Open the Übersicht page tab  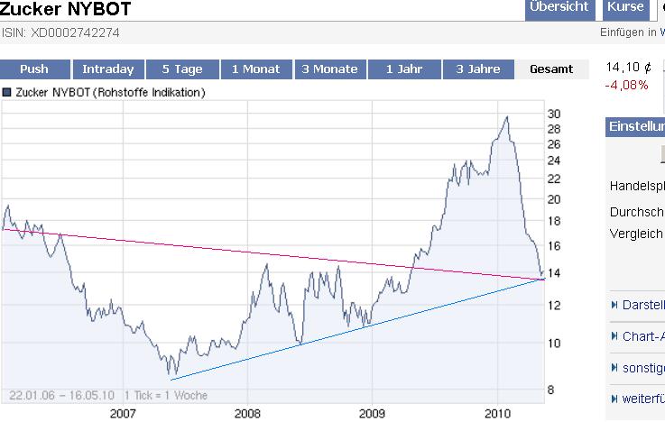point(559,7)
